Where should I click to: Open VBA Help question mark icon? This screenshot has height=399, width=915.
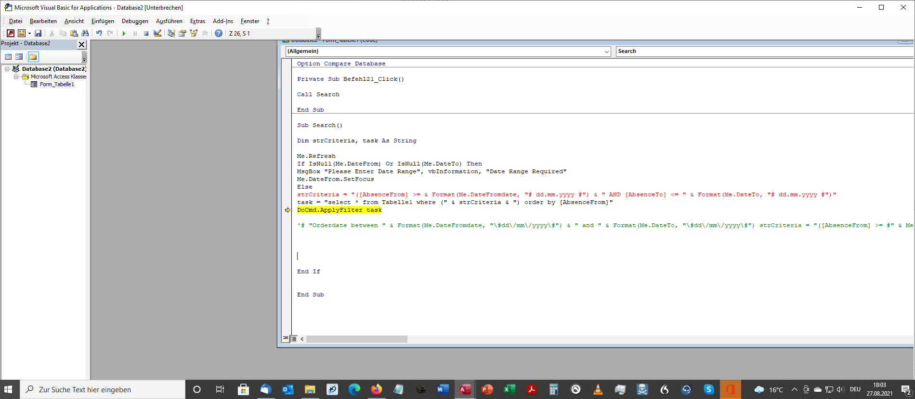click(x=219, y=33)
